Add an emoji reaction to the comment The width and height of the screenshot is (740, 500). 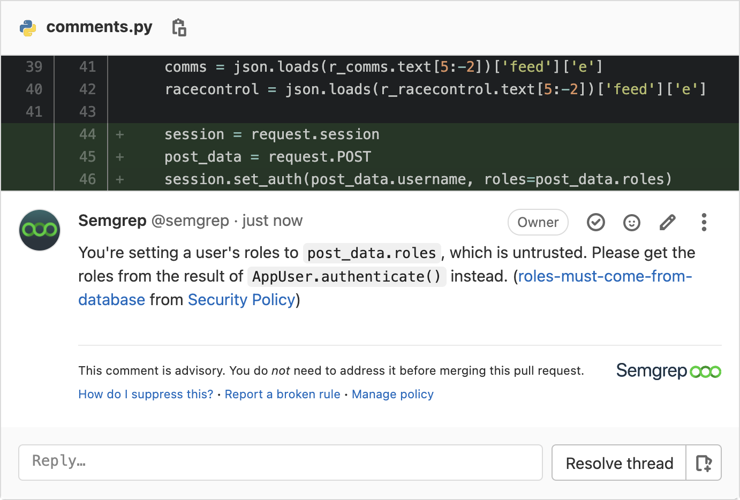point(631,222)
